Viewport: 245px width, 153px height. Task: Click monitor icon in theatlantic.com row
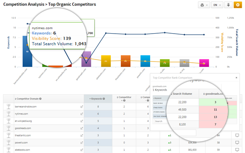237,135
